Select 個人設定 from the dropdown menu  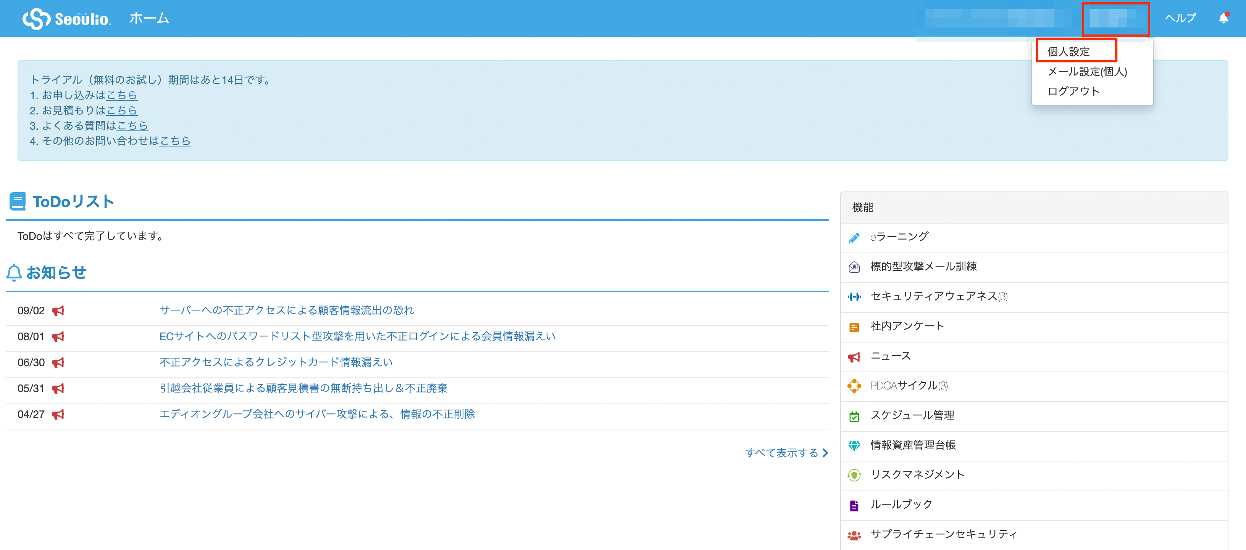pos(1068,51)
